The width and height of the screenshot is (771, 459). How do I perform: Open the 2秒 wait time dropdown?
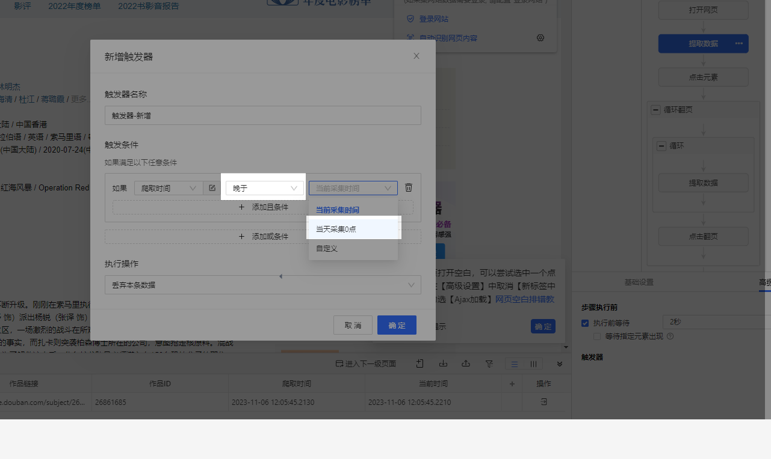716,322
